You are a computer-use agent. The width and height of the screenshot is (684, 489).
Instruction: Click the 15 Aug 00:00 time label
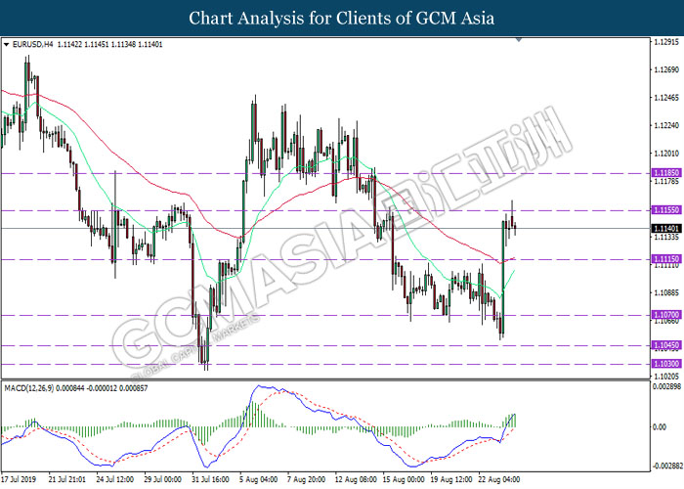coord(404,479)
